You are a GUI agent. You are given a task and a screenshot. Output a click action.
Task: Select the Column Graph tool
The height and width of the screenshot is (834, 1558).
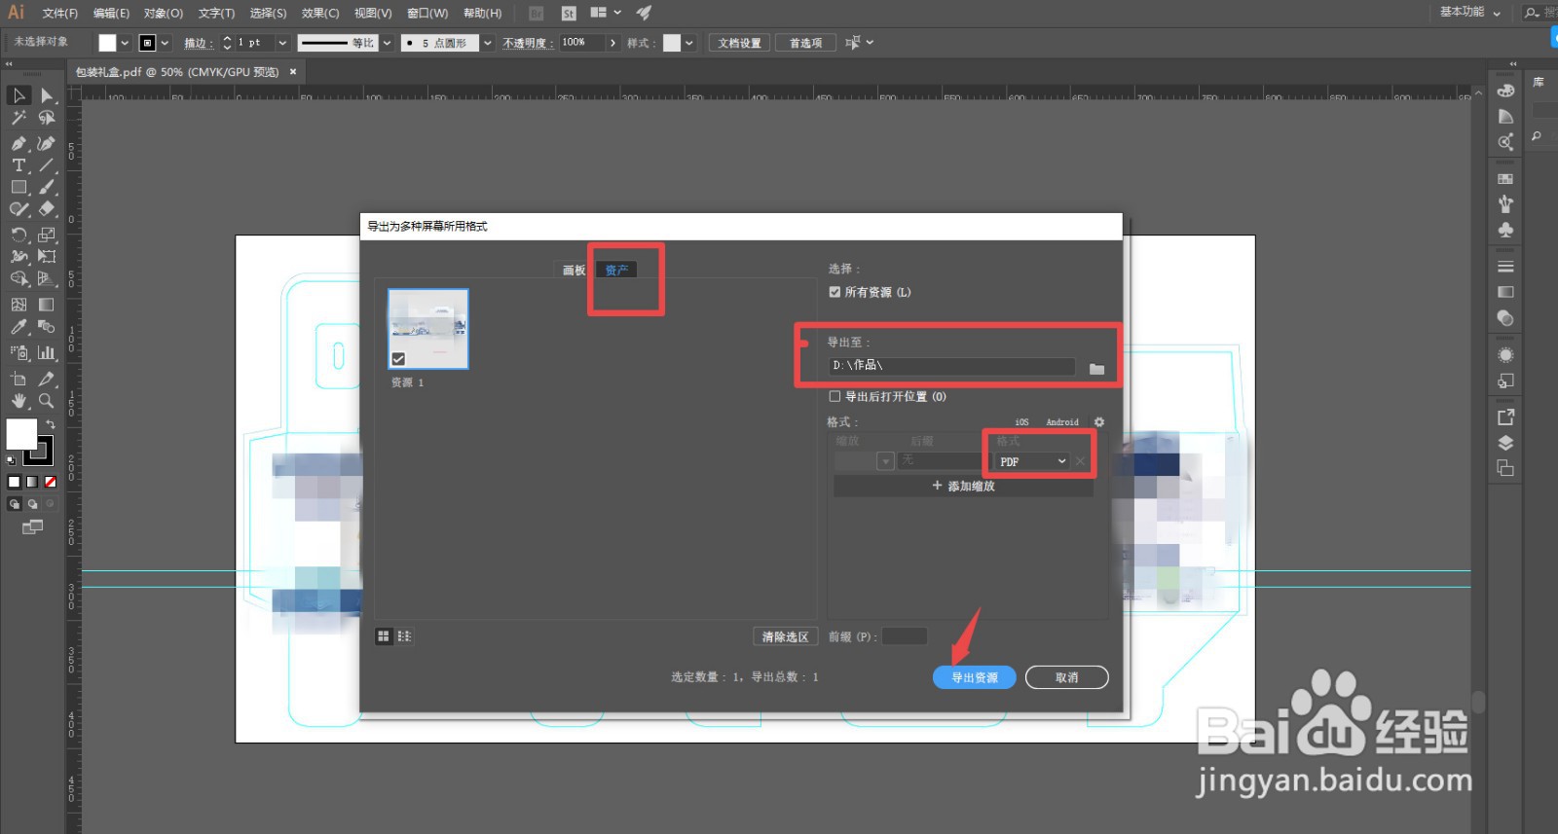[47, 352]
